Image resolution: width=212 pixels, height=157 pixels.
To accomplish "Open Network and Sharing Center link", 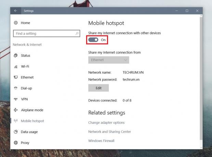I will point(109,132).
